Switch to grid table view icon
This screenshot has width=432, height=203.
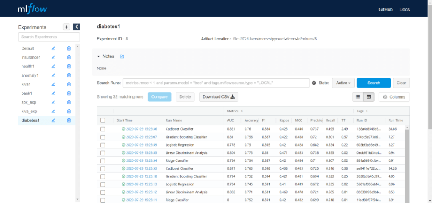pyautogui.click(x=369, y=97)
